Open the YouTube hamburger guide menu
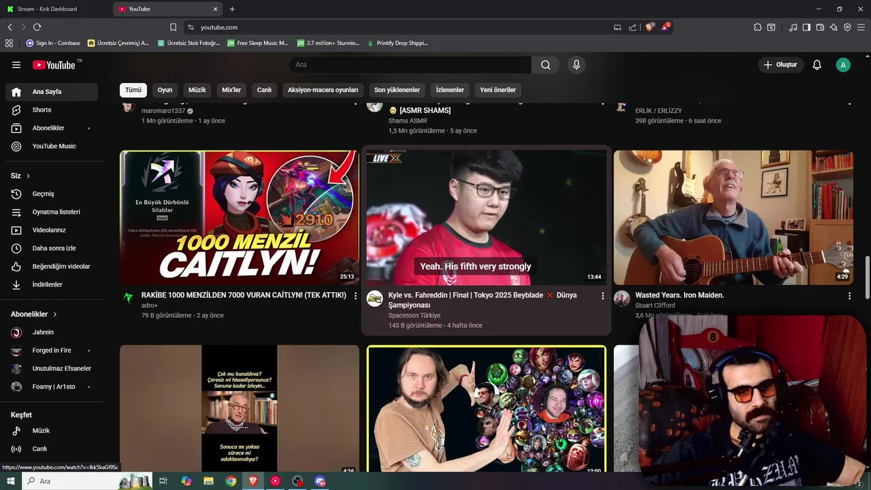871x490 pixels. click(x=16, y=65)
